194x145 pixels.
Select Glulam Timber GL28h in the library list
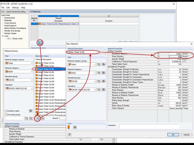[x=51, y=91]
